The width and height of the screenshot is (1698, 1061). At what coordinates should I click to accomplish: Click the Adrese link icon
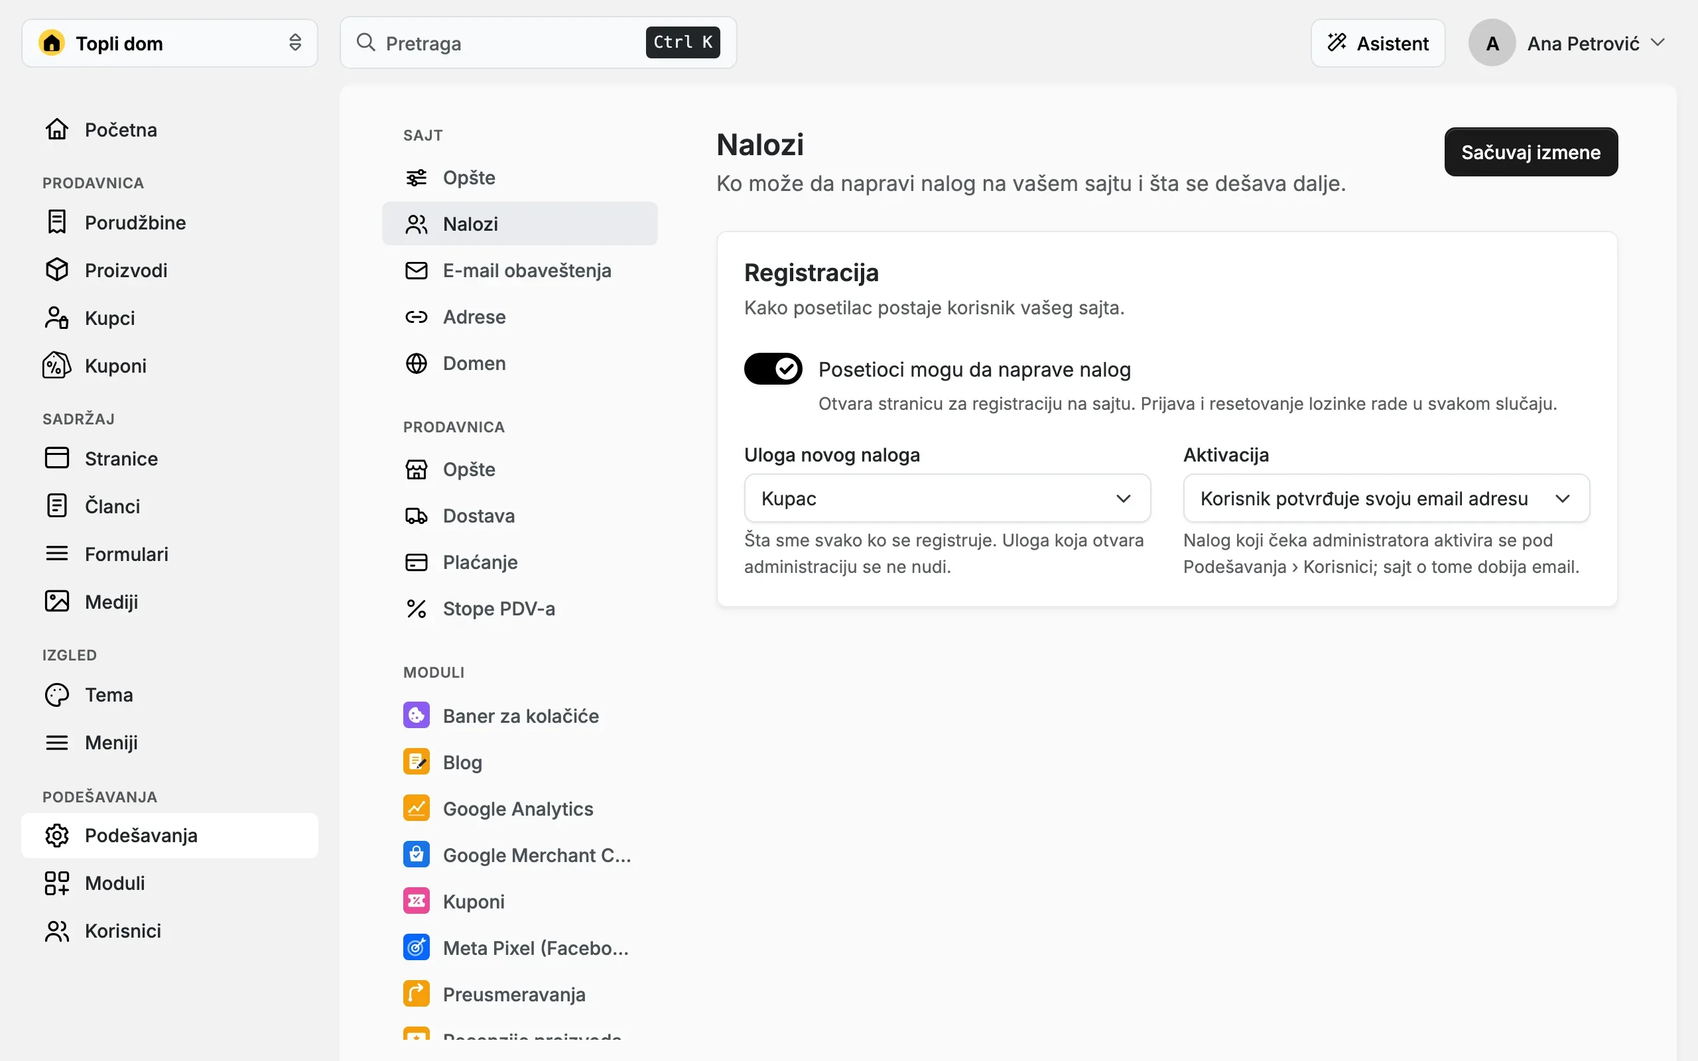tap(416, 316)
